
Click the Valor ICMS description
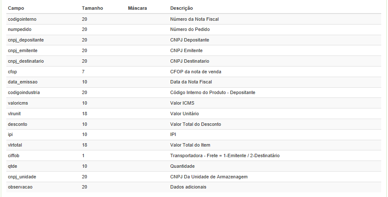pos(182,103)
